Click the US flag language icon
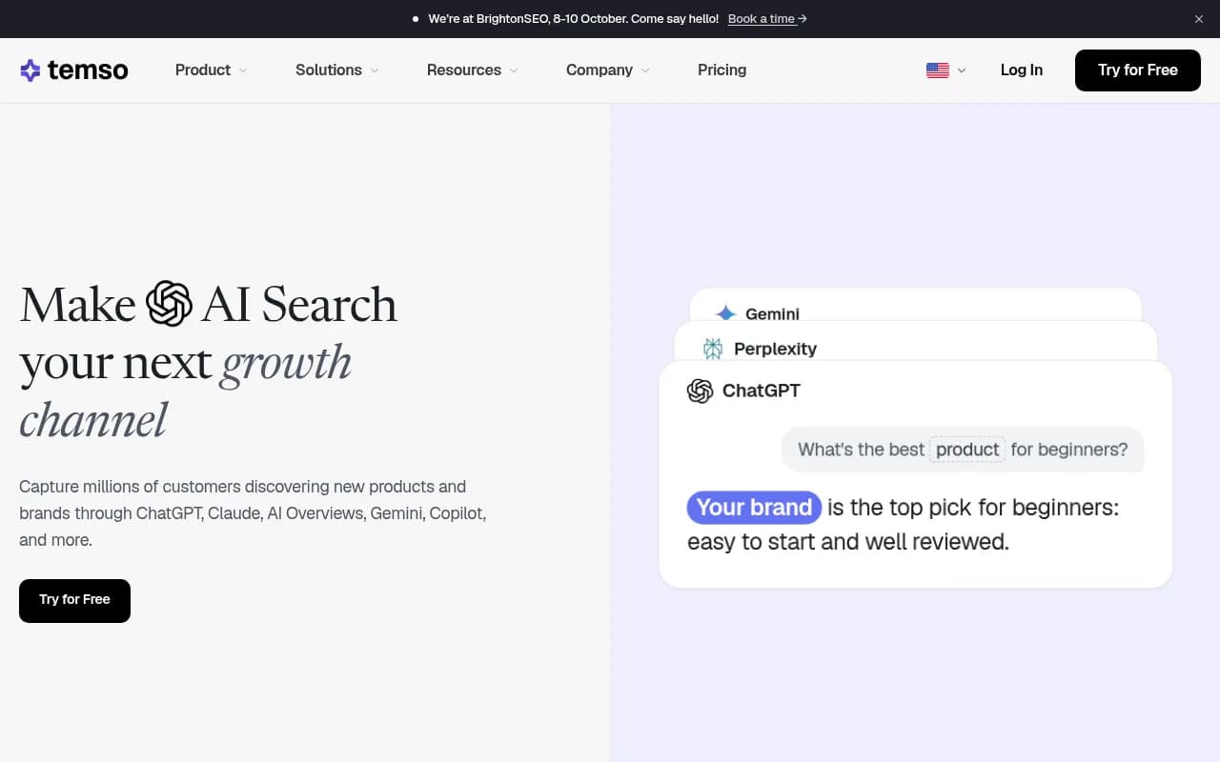The image size is (1220, 762). coord(938,70)
